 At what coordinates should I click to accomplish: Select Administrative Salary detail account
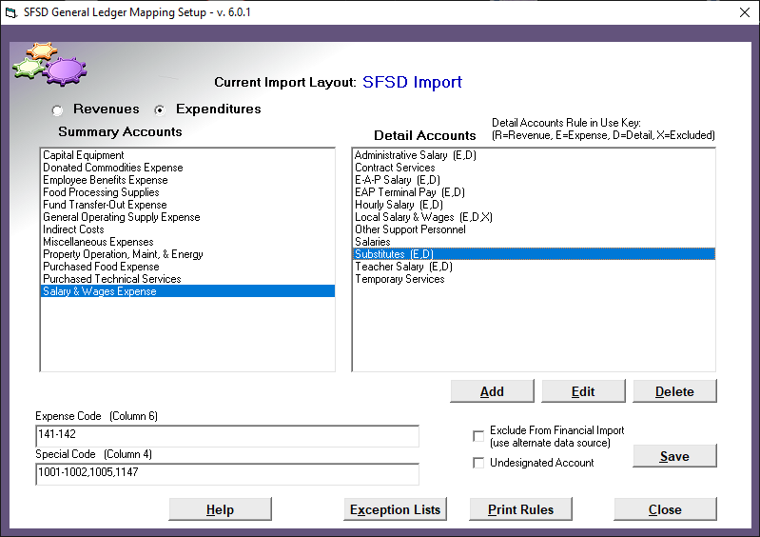(534, 155)
